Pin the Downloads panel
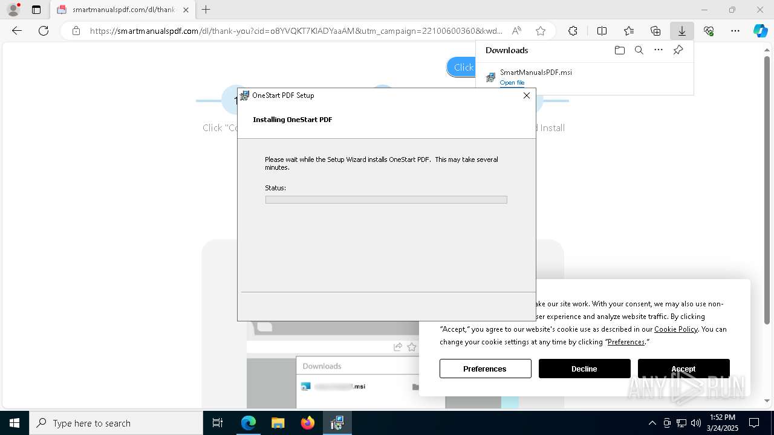This screenshot has width=774, height=435. 678,50
